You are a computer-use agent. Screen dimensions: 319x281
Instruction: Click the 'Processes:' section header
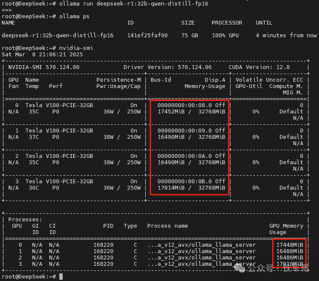25,220
